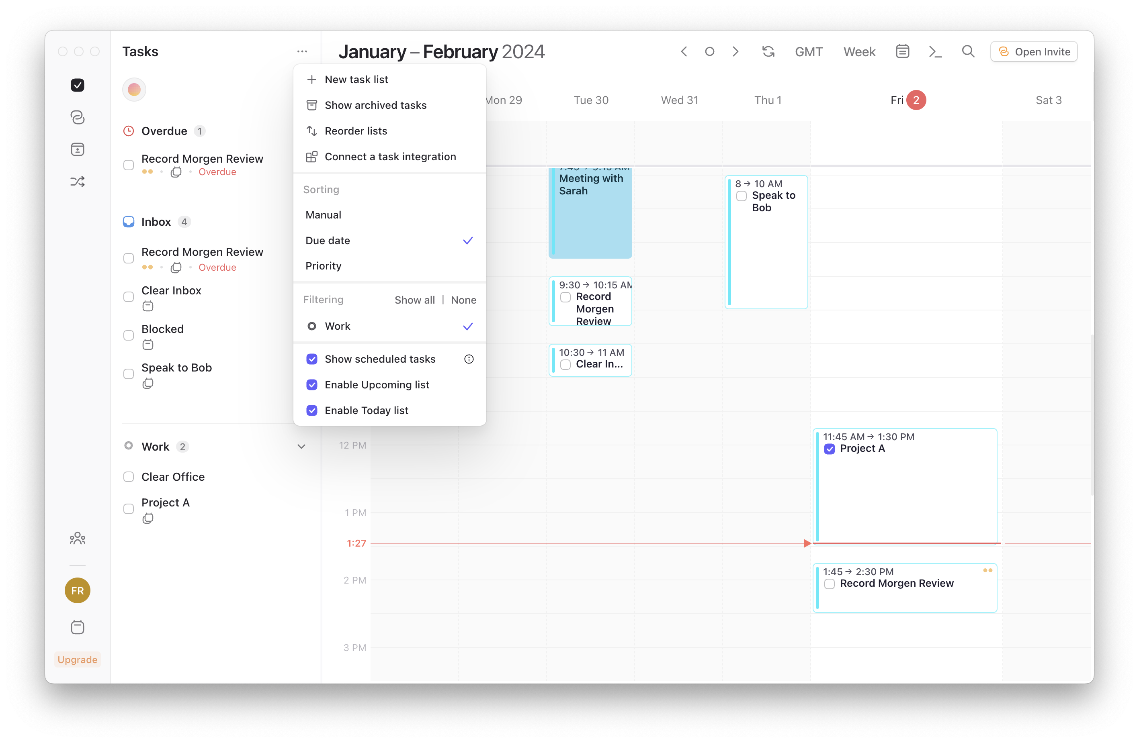Open the integrations link icon in sidebar
This screenshot has width=1139, height=743.
tap(78, 117)
